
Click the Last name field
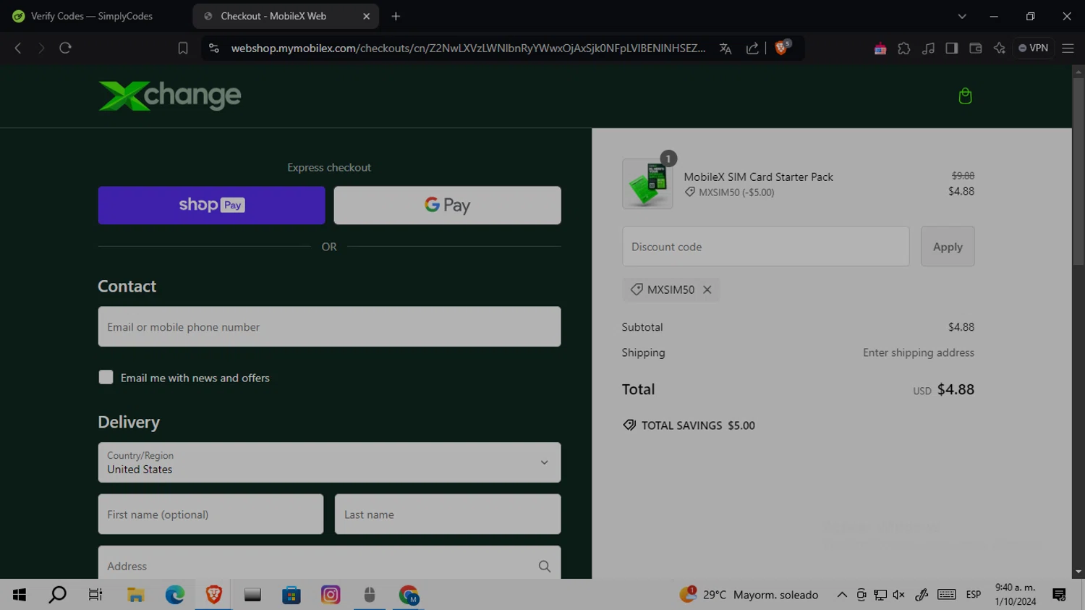tap(448, 514)
